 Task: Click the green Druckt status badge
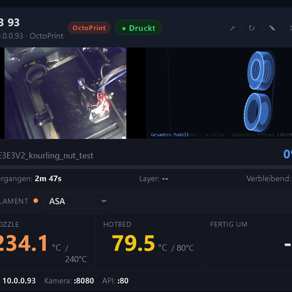click(x=138, y=28)
